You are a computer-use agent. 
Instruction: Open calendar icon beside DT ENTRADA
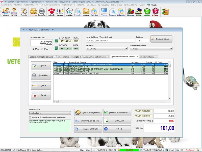(56, 41)
